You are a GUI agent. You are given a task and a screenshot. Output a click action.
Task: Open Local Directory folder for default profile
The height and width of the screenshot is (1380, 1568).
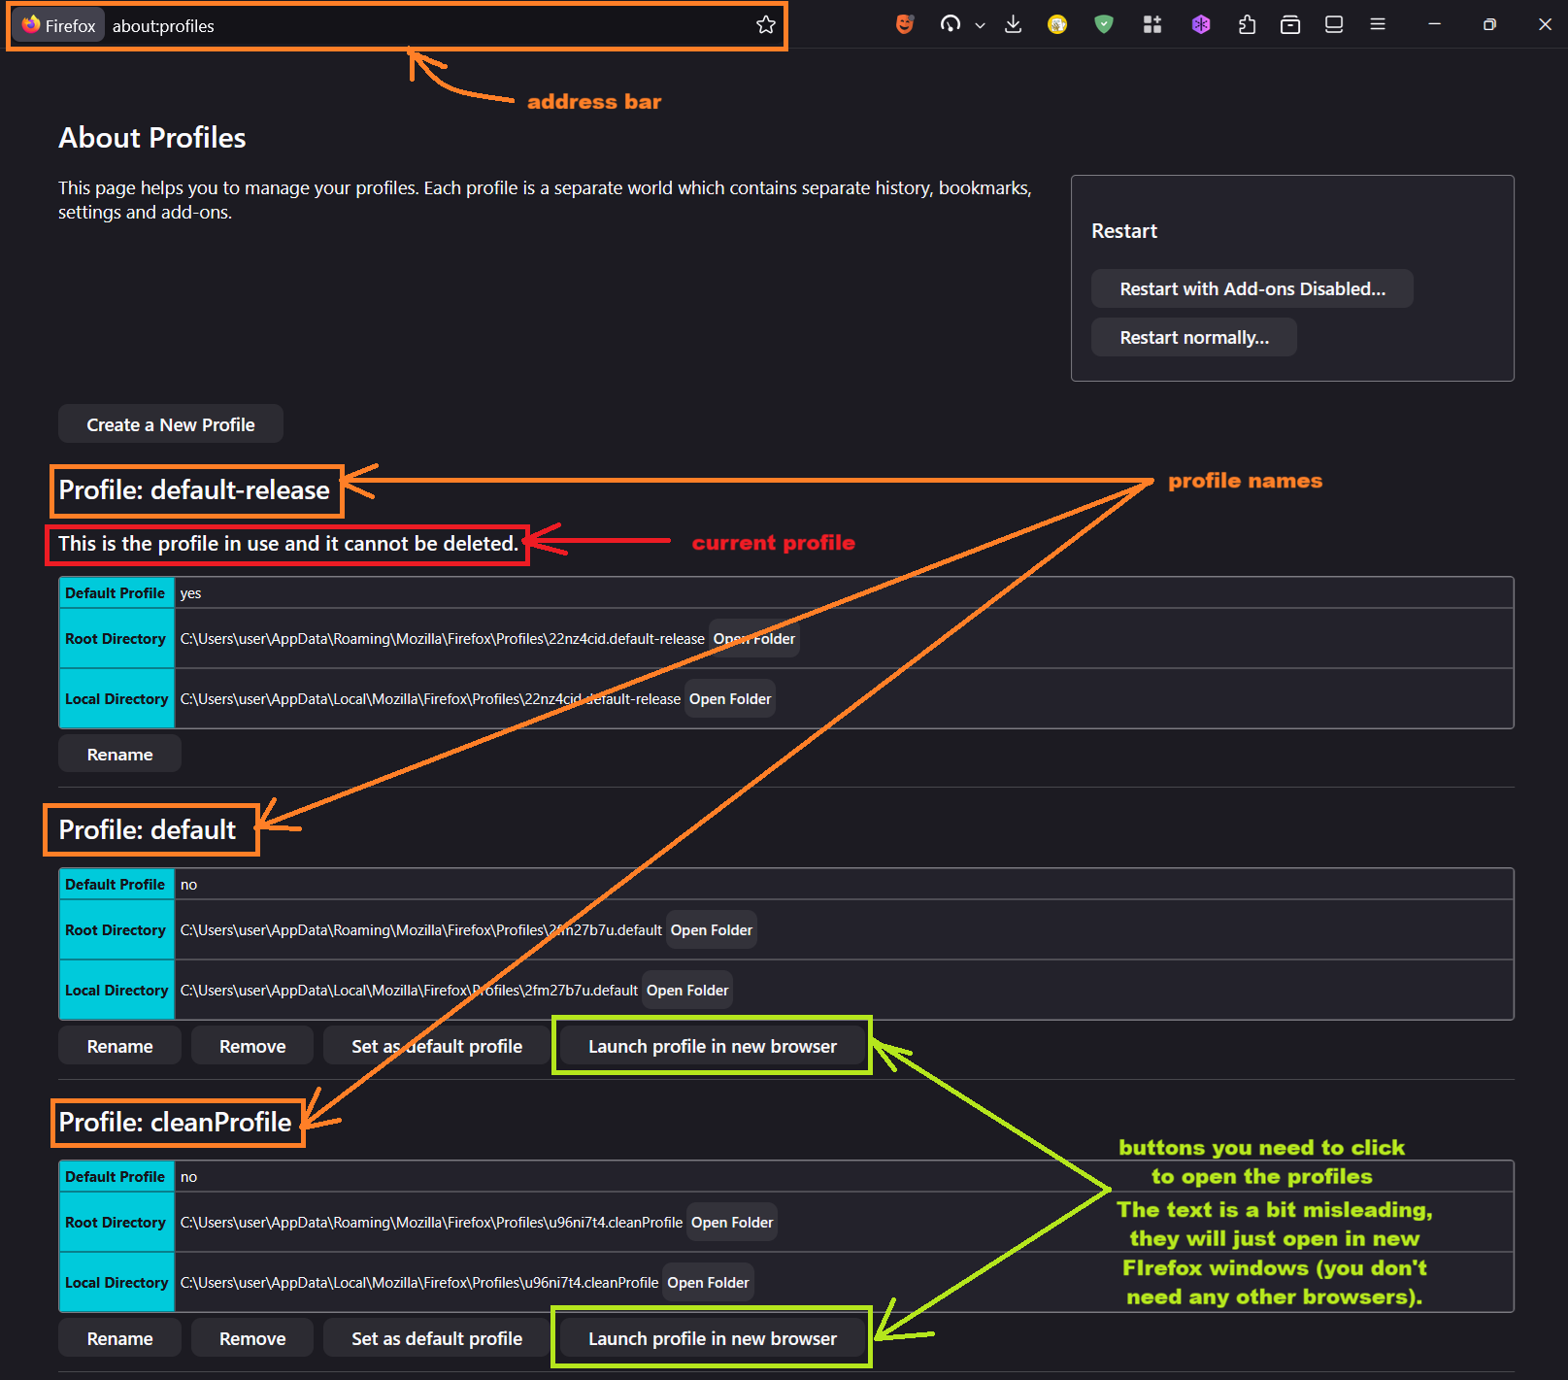click(x=687, y=991)
